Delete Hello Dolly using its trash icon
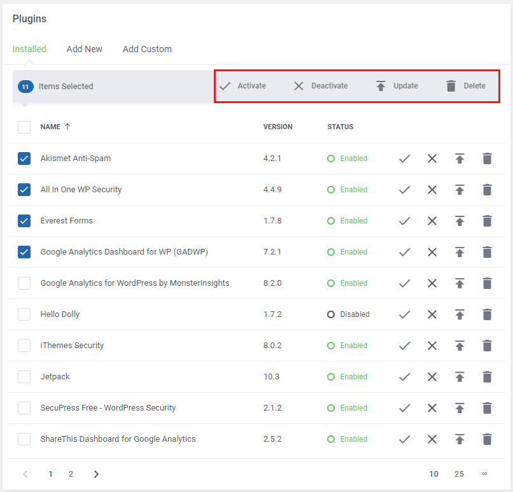Screen dimensions: 513x492 click(487, 314)
